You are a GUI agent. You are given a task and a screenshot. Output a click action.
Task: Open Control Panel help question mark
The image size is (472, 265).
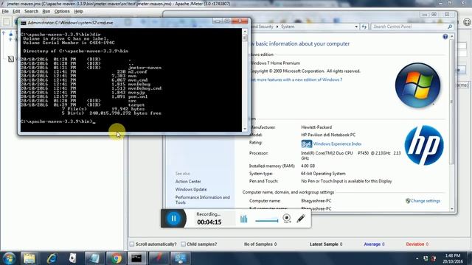(x=445, y=37)
